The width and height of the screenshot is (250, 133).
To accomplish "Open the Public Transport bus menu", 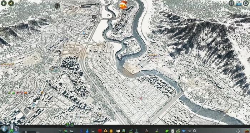I will (x=124, y=131).
